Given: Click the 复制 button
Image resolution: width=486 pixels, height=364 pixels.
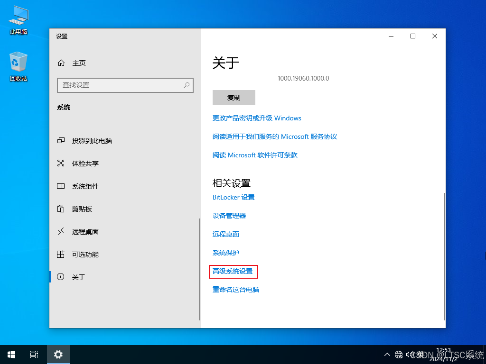Looking at the screenshot, I should coord(234,98).
